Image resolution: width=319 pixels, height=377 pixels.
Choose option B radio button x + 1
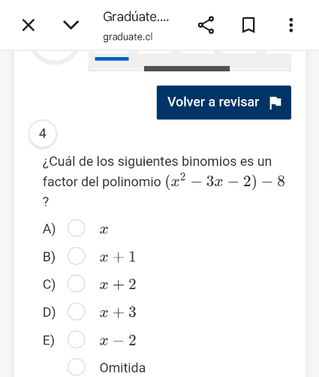click(76, 256)
